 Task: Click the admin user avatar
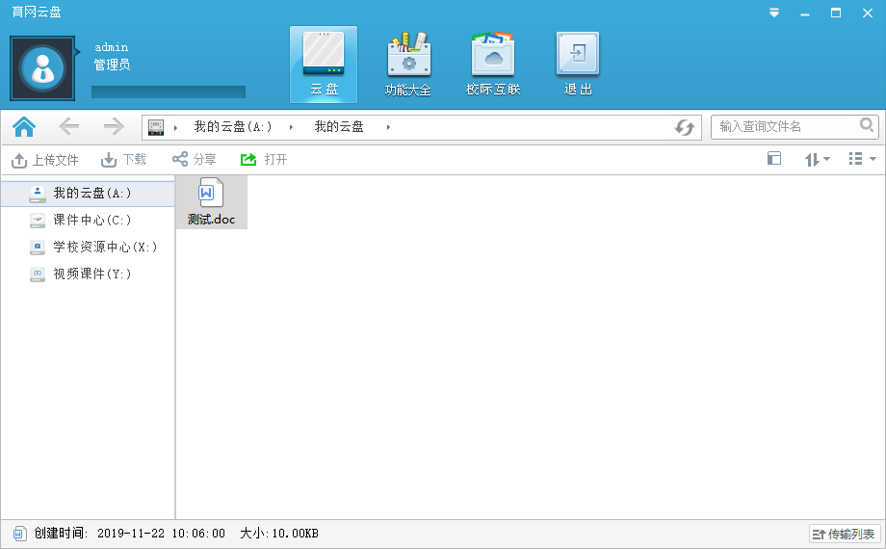coord(42,68)
